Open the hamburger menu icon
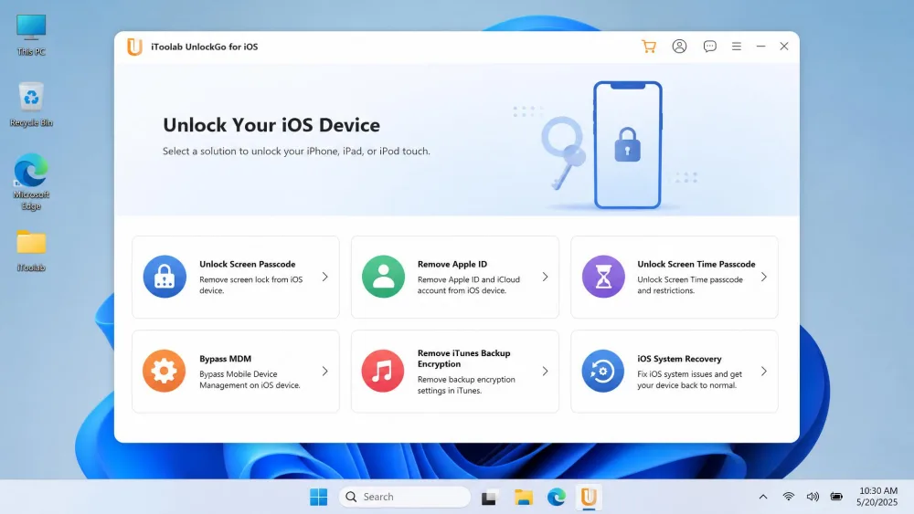This screenshot has height=514, width=914. (x=737, y=47)
